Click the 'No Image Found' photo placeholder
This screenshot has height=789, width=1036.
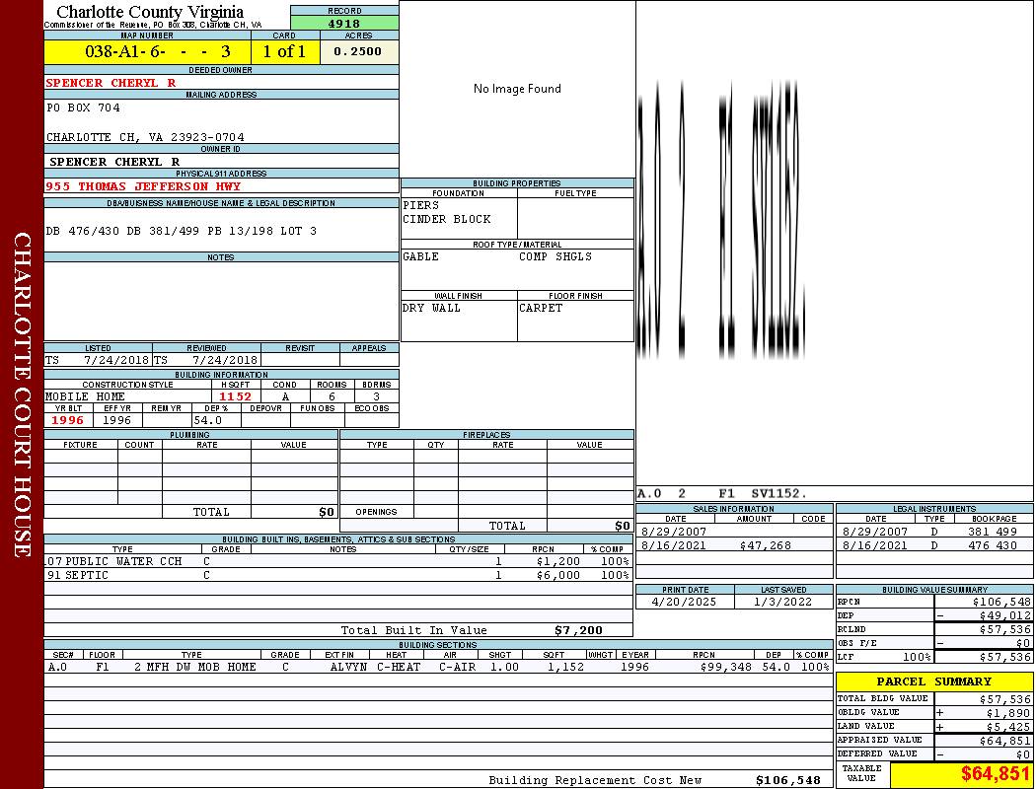[517, 89]
